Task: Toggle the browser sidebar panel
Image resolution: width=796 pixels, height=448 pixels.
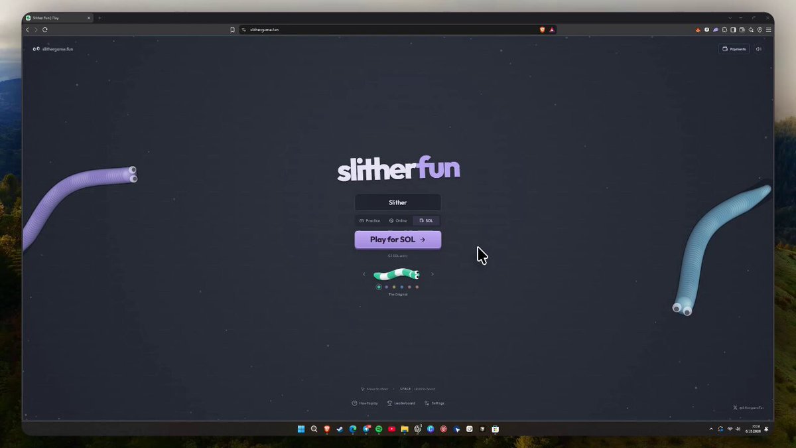Action: click(734, 30)
